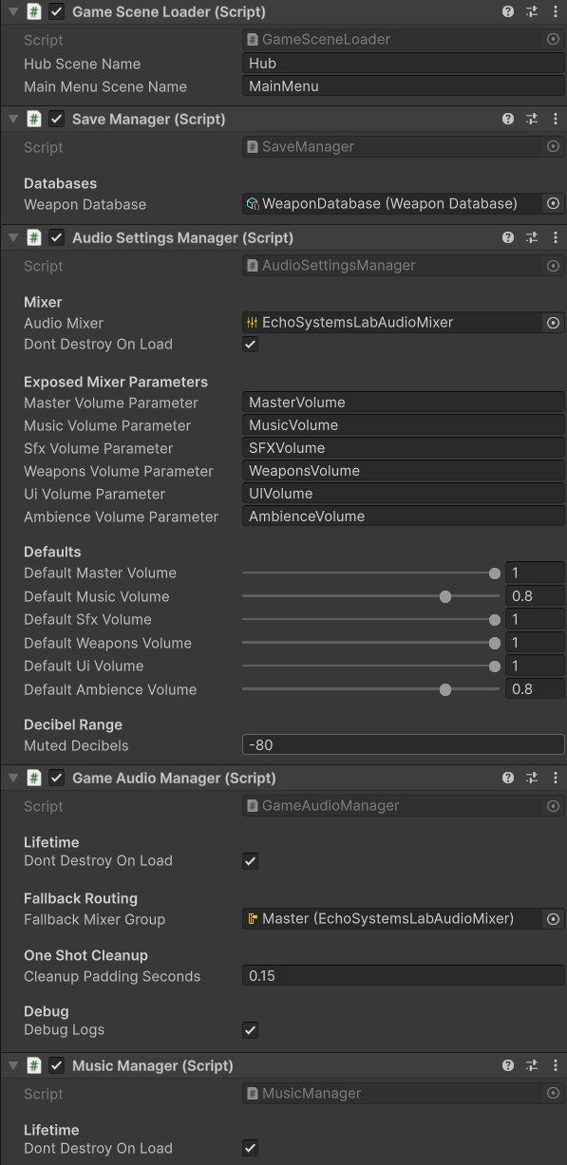Click the Ui Volume Parameter field
The width and height of the screenshot is (567, 1165).
404,494
